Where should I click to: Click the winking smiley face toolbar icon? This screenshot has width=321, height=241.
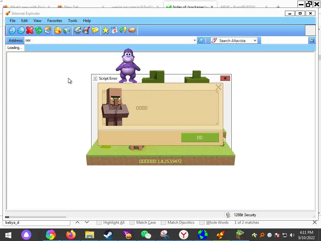coord(58,30)
